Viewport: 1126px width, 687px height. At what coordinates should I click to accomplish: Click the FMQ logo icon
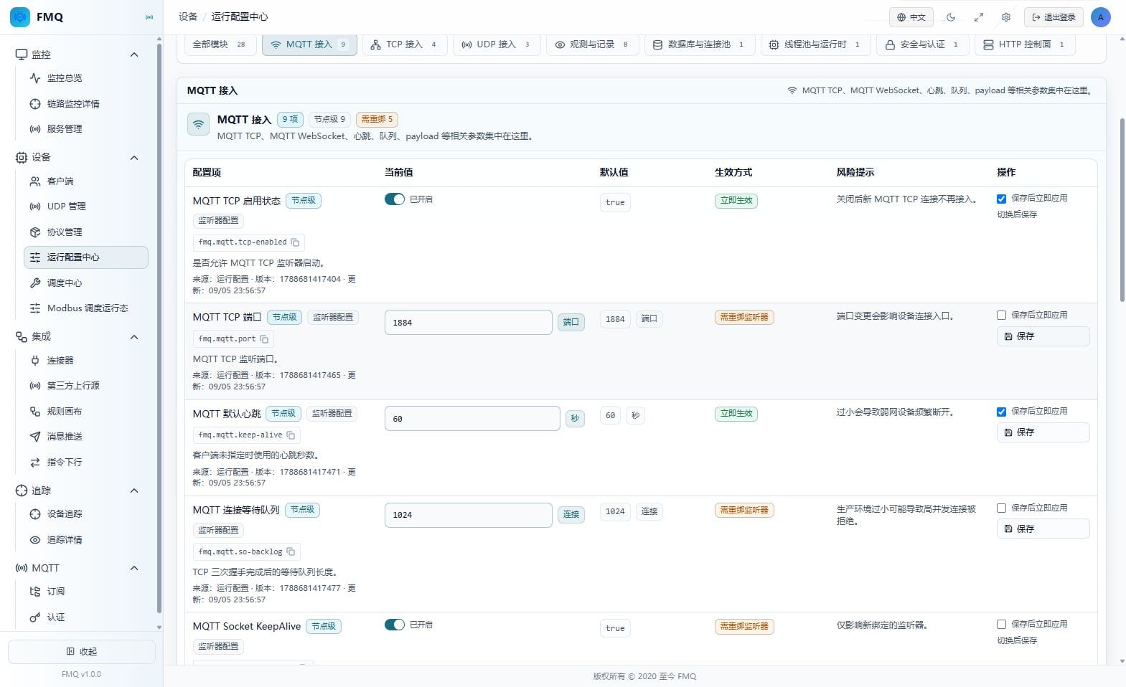tap(20, 16)
